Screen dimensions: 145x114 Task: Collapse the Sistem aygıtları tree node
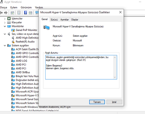(5, 45)
